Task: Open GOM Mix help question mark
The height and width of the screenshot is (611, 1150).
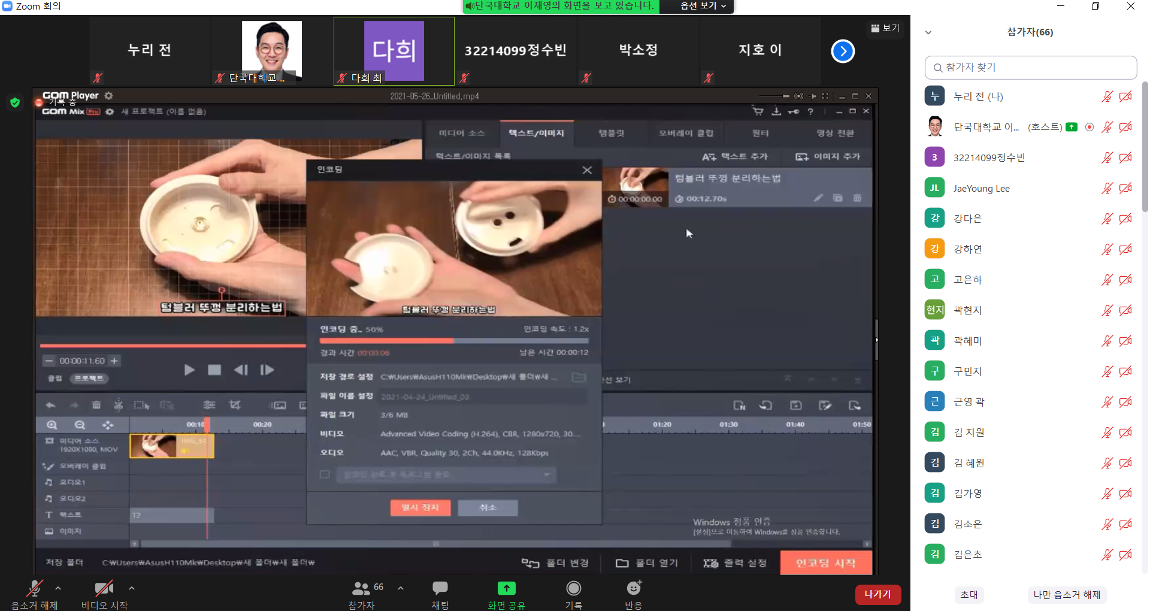Action: tap(810, 111)
